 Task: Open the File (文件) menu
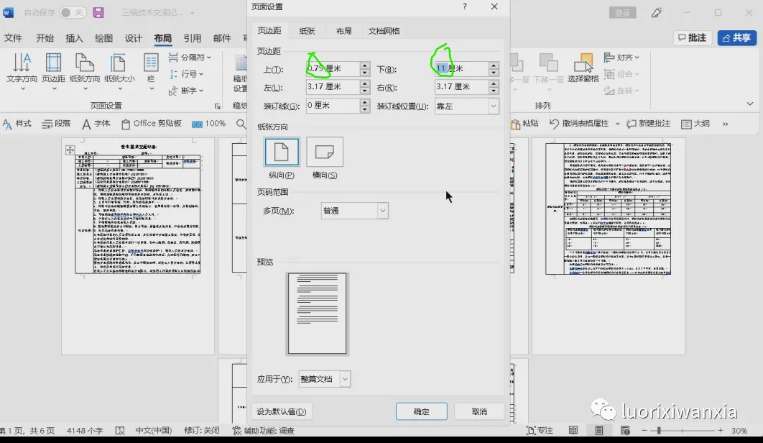[13, 38]
